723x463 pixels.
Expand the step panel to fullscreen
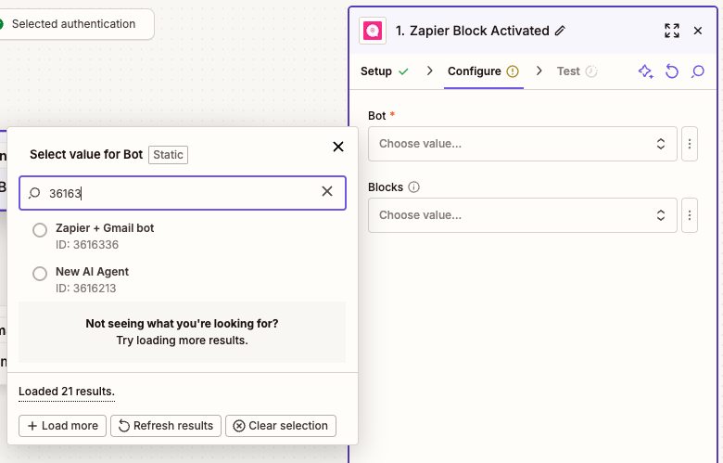click(672, 31)
